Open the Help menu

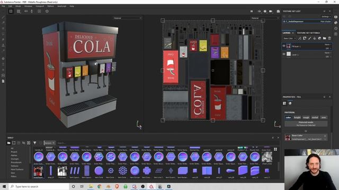pyautogui.click(x=72, y=6)
